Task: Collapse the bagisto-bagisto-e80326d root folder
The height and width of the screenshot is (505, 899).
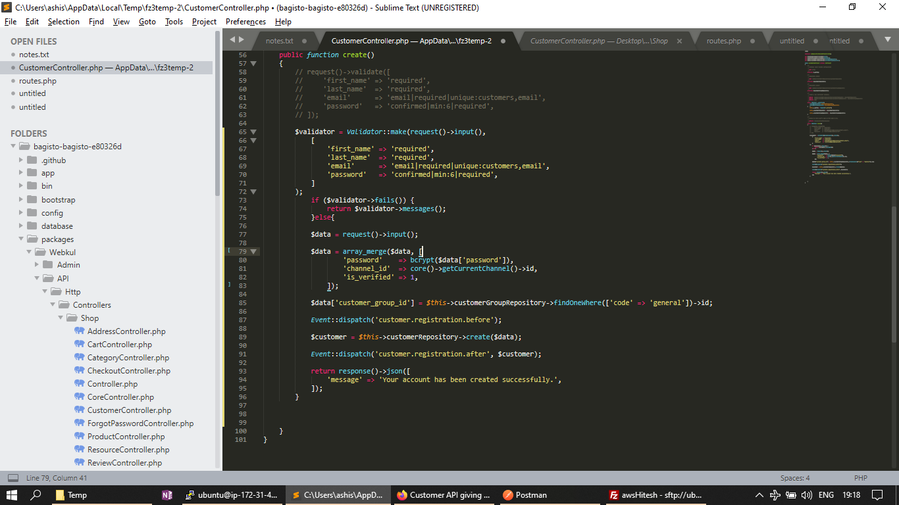Action: tap(13, 147)
